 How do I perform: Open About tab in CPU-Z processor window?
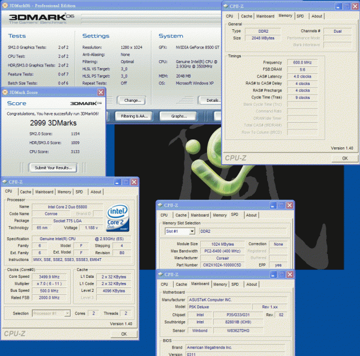pos(96,192)
